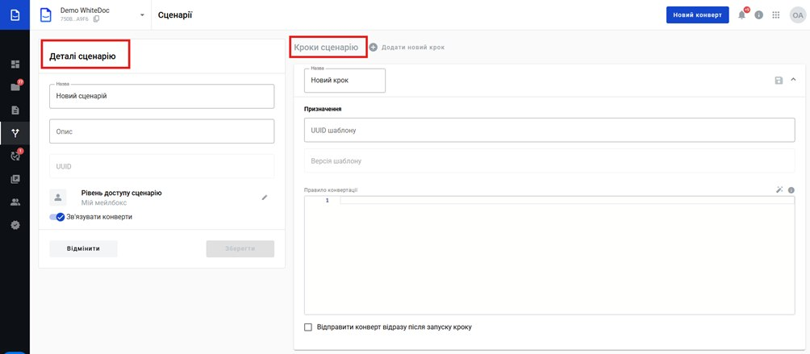
Task: Copy the mailbox ID 750B...A9F6
Action: tap(96, 19)
